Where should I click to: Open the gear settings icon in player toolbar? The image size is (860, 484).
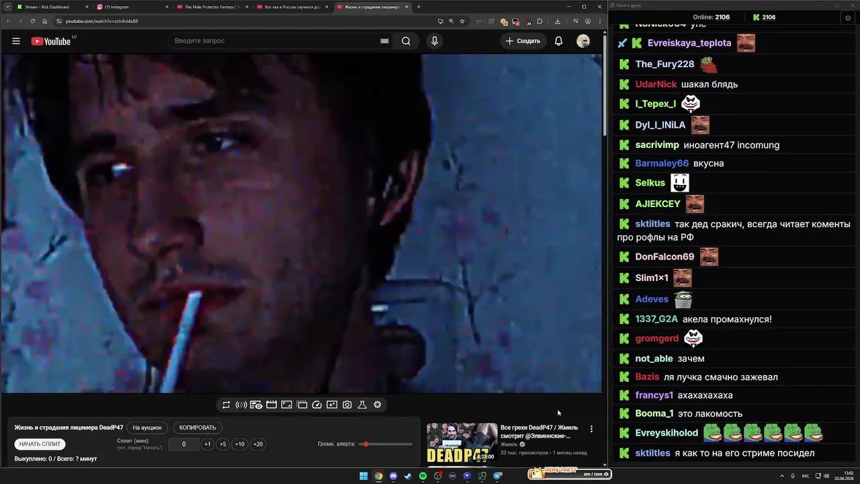(378, 405)
